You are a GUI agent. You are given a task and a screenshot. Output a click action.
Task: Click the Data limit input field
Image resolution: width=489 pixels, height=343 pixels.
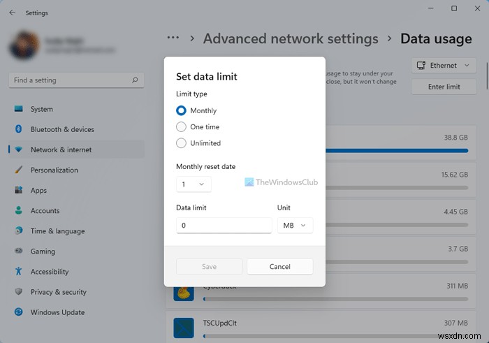click(x=224, y=225)
